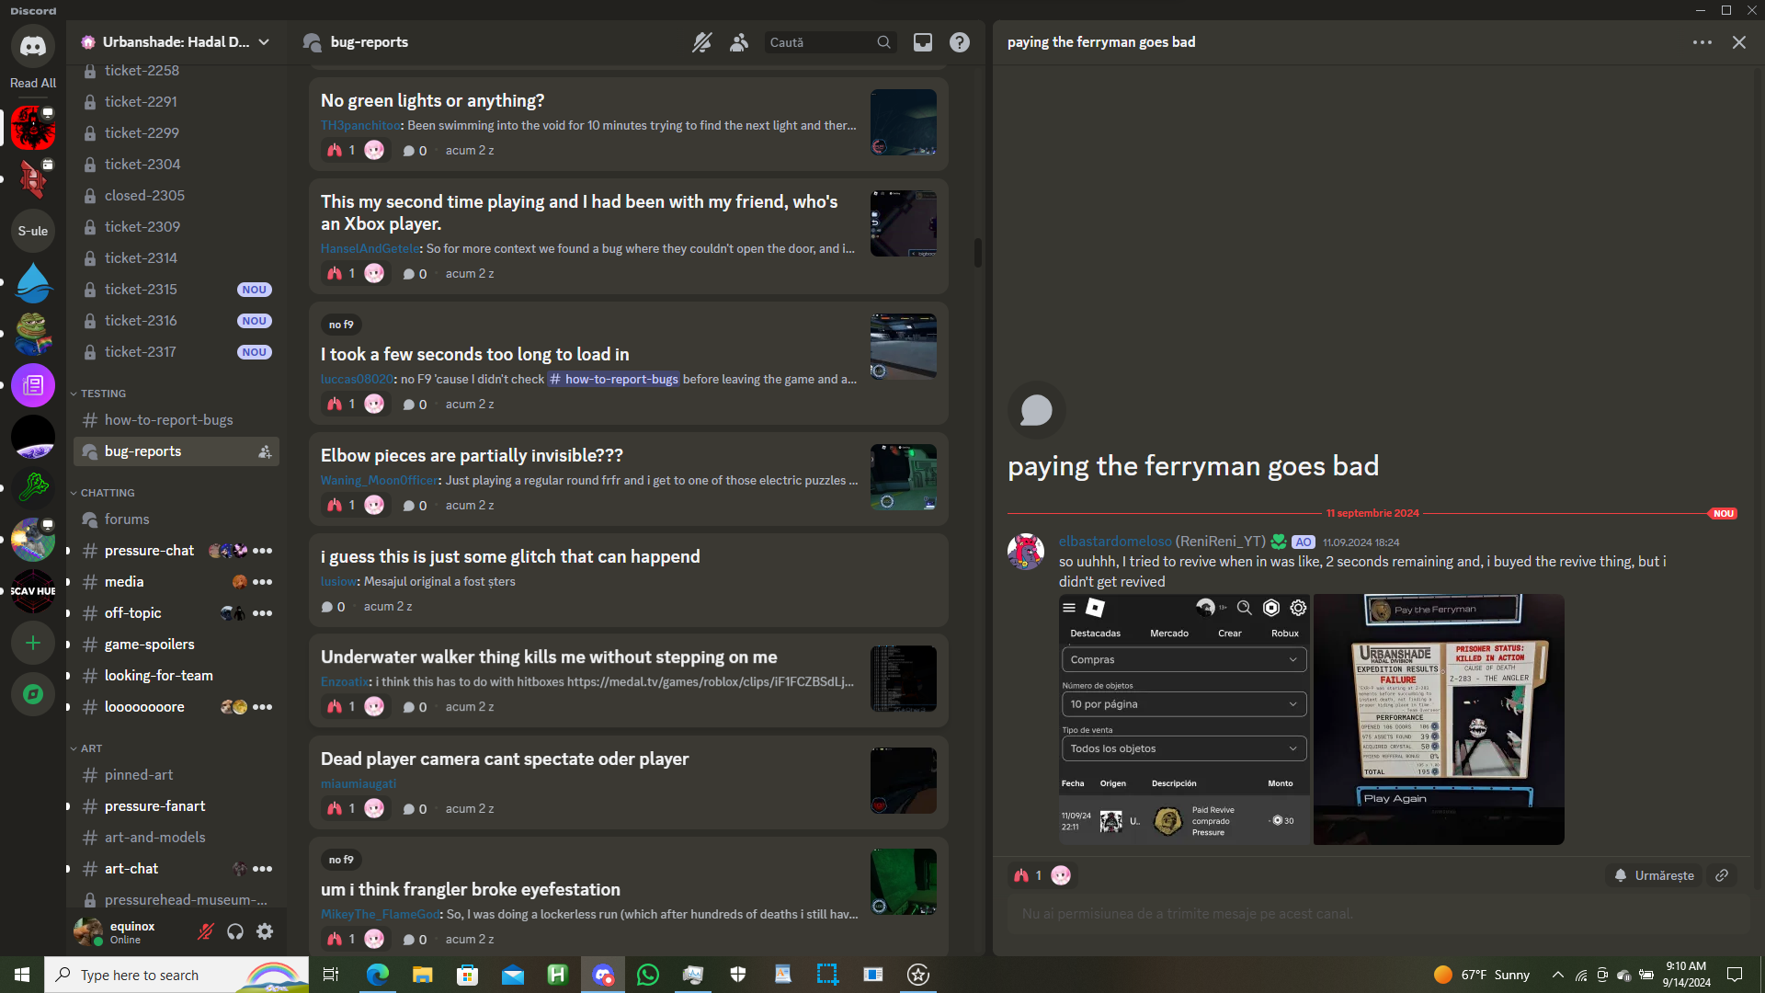Toggle headphones deafen in user panel

click(x=235, y=931)
